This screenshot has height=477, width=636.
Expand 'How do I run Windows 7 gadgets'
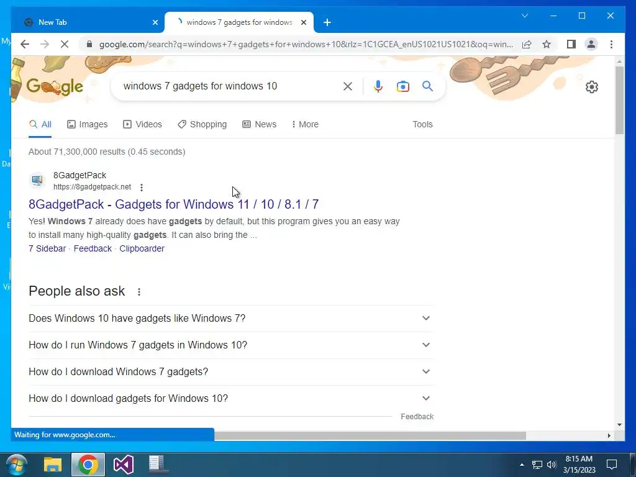pyautogui.click(x=231, y=345)
